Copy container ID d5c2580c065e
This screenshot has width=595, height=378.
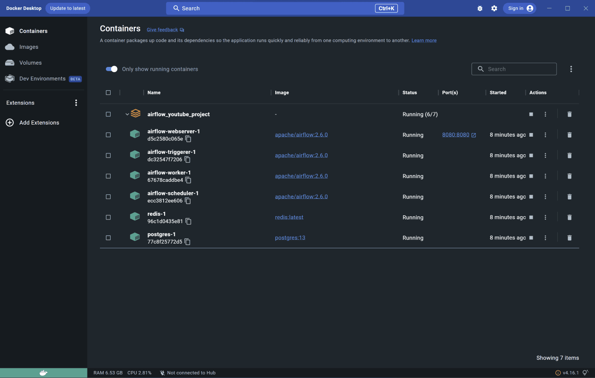point(188,139)
